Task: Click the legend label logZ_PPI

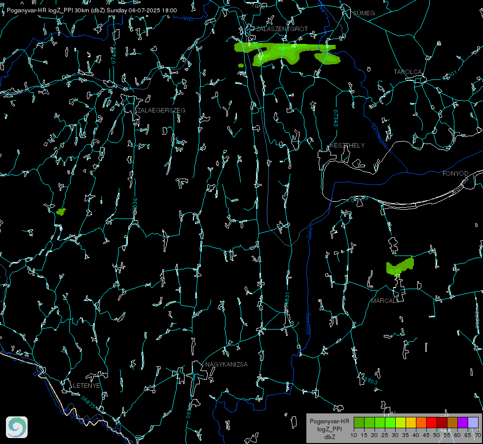Action: 329,429
